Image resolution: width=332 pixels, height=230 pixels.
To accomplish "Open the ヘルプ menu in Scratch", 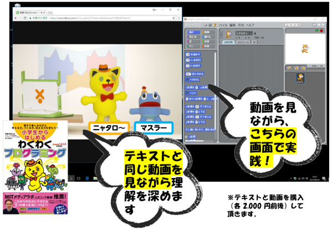I will click(250, 25).
